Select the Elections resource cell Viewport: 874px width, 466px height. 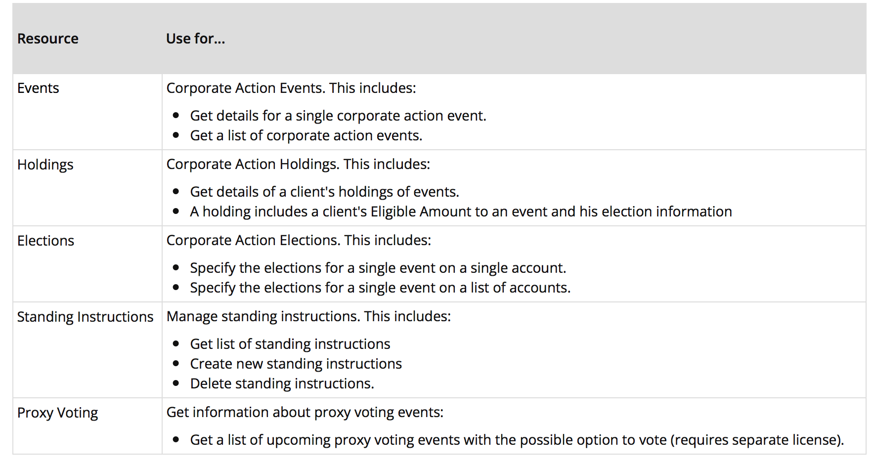[45, 241]
